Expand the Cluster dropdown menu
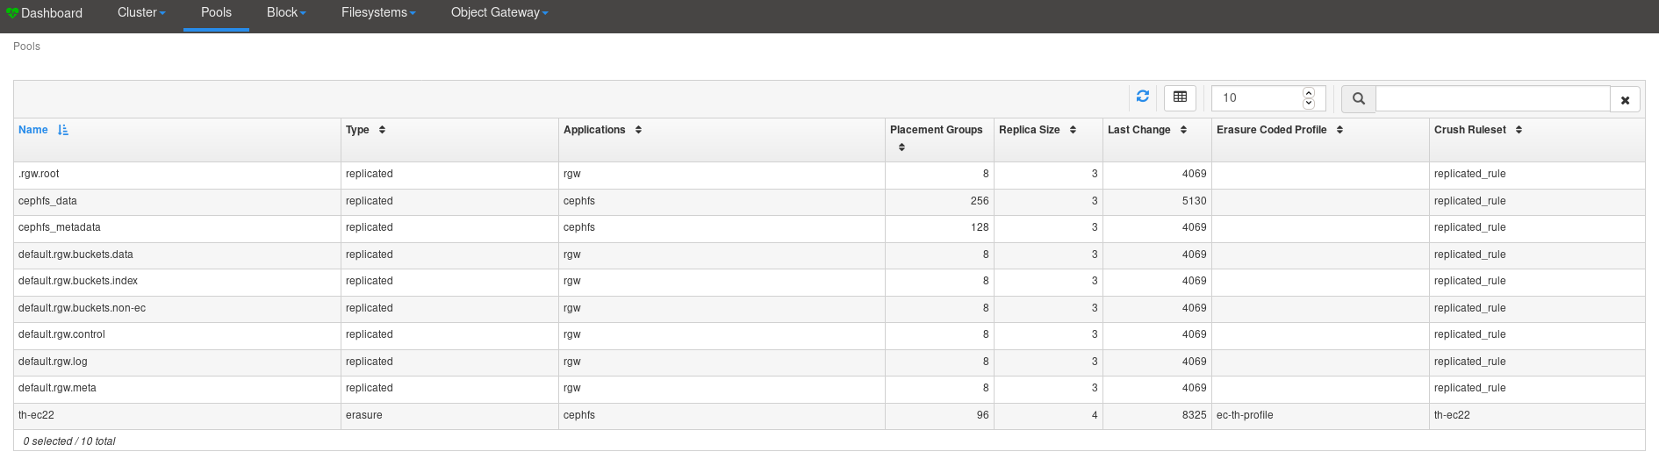 141,13
